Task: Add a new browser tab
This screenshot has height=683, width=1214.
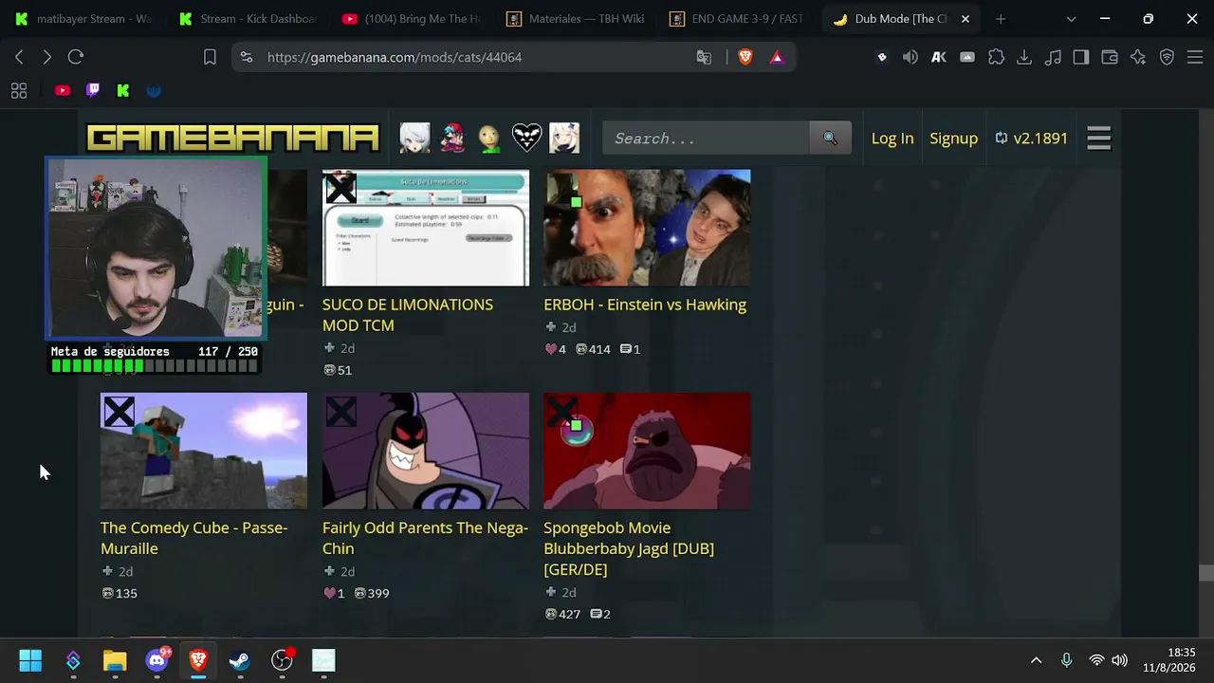Action: pos(1001,19)
